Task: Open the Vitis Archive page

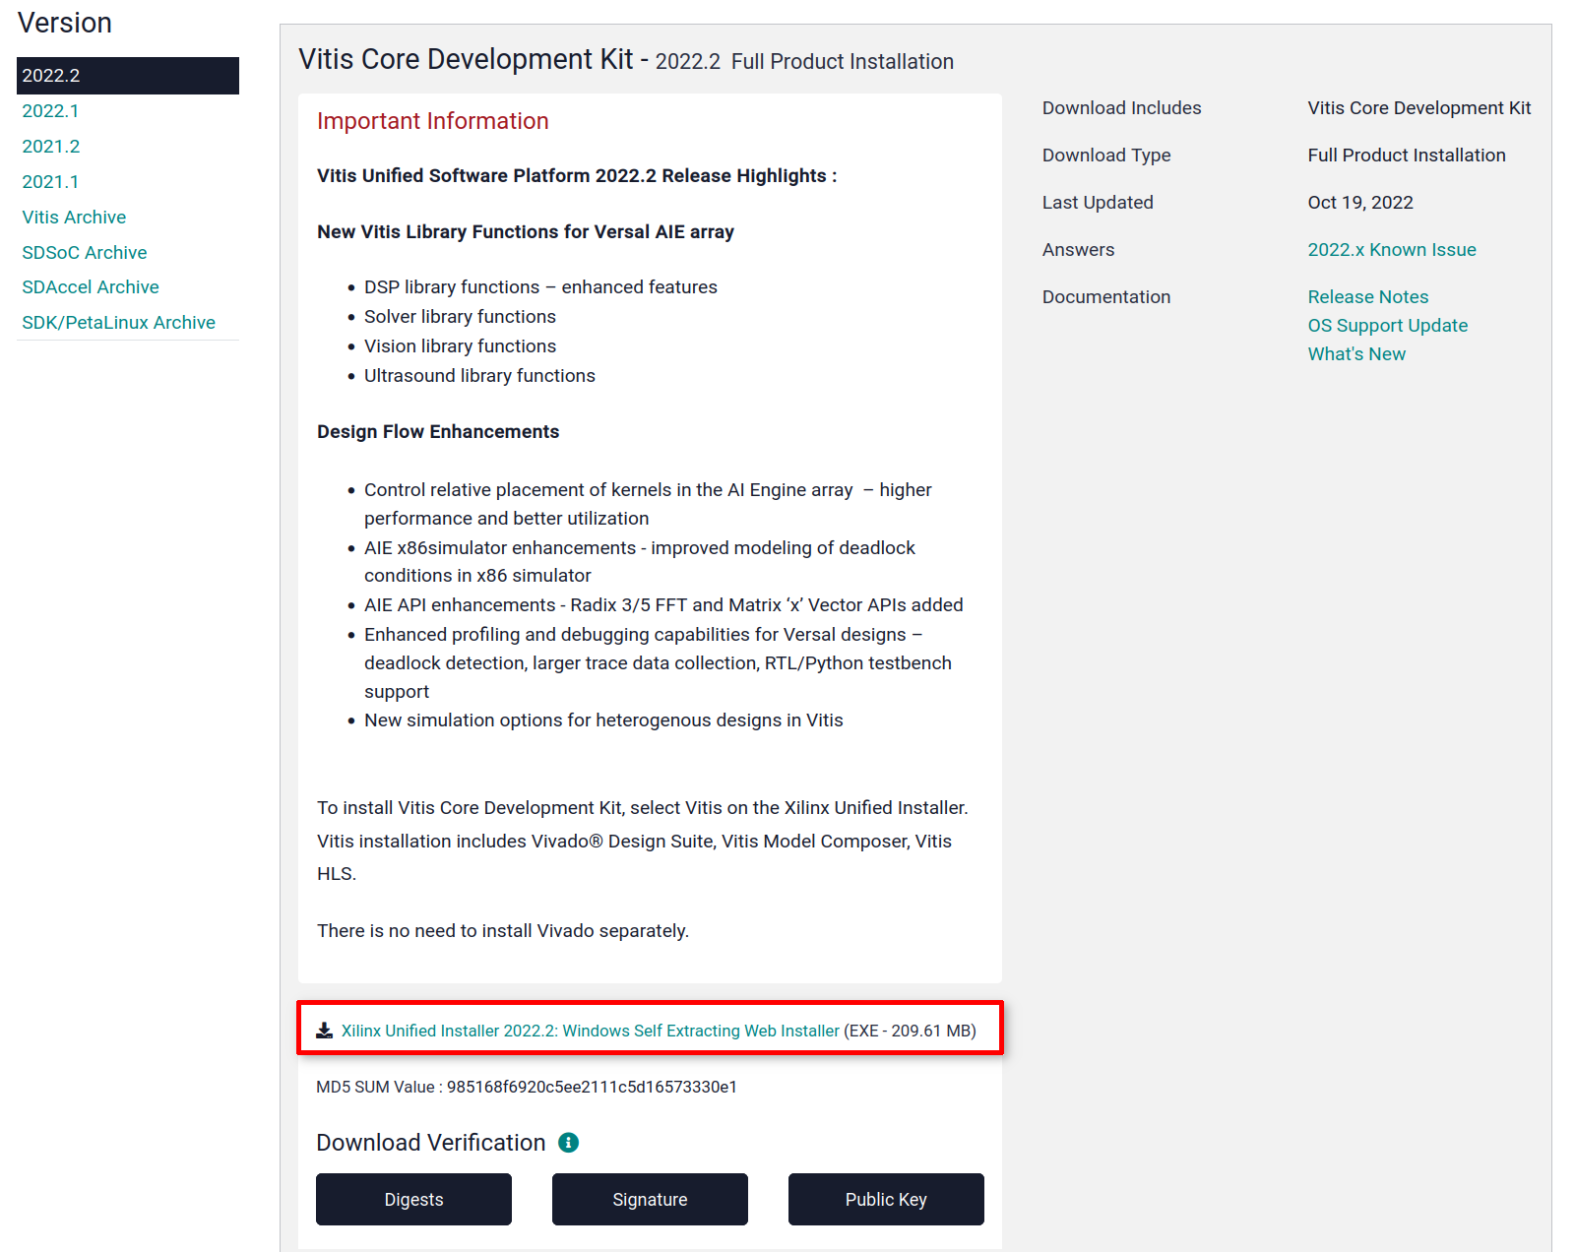Action: (74, 218)
